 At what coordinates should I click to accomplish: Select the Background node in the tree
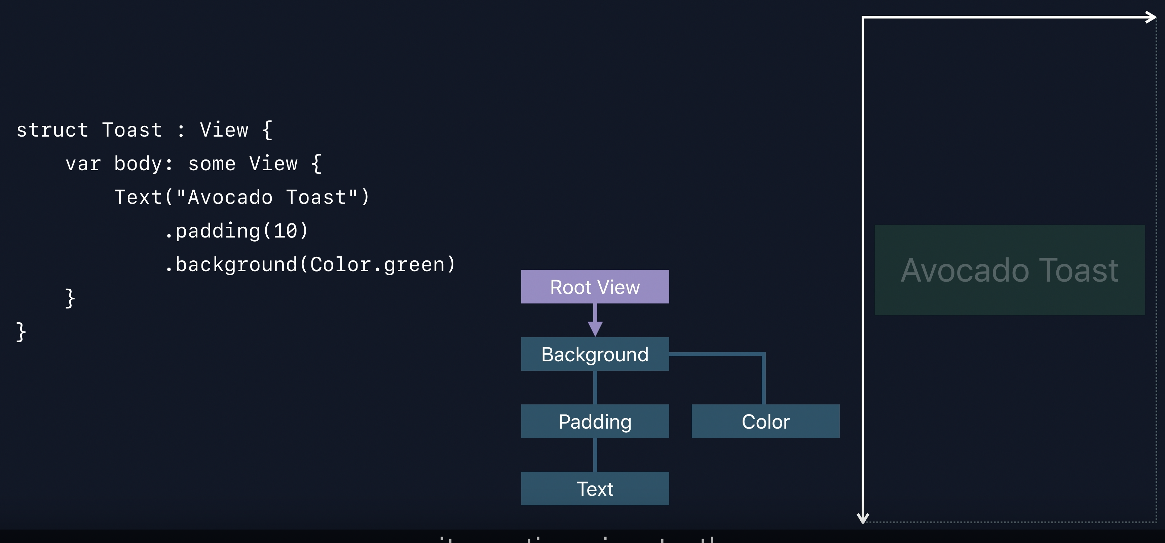coord(595,354)
